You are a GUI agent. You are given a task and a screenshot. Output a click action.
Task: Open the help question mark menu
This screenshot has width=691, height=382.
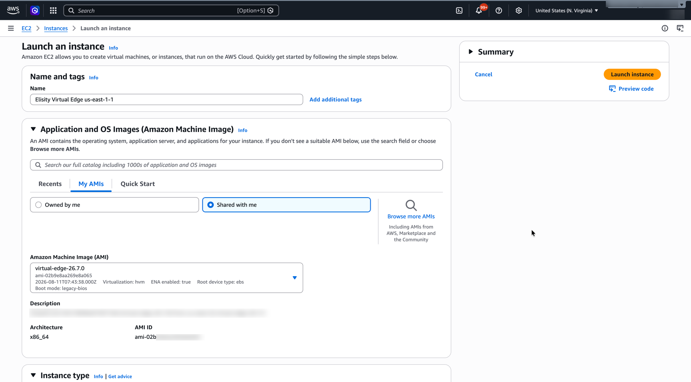point(499,11)
